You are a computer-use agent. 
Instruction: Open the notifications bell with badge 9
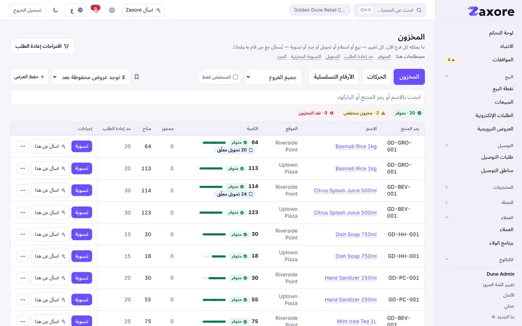96,10
